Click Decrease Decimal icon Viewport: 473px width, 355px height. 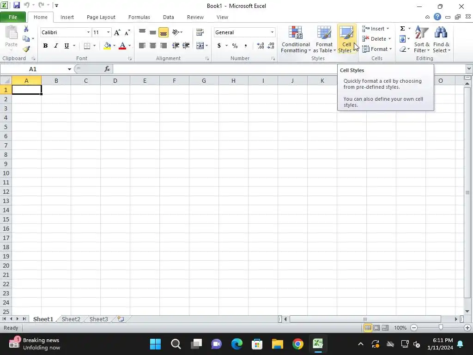click(x=271, y=46)
